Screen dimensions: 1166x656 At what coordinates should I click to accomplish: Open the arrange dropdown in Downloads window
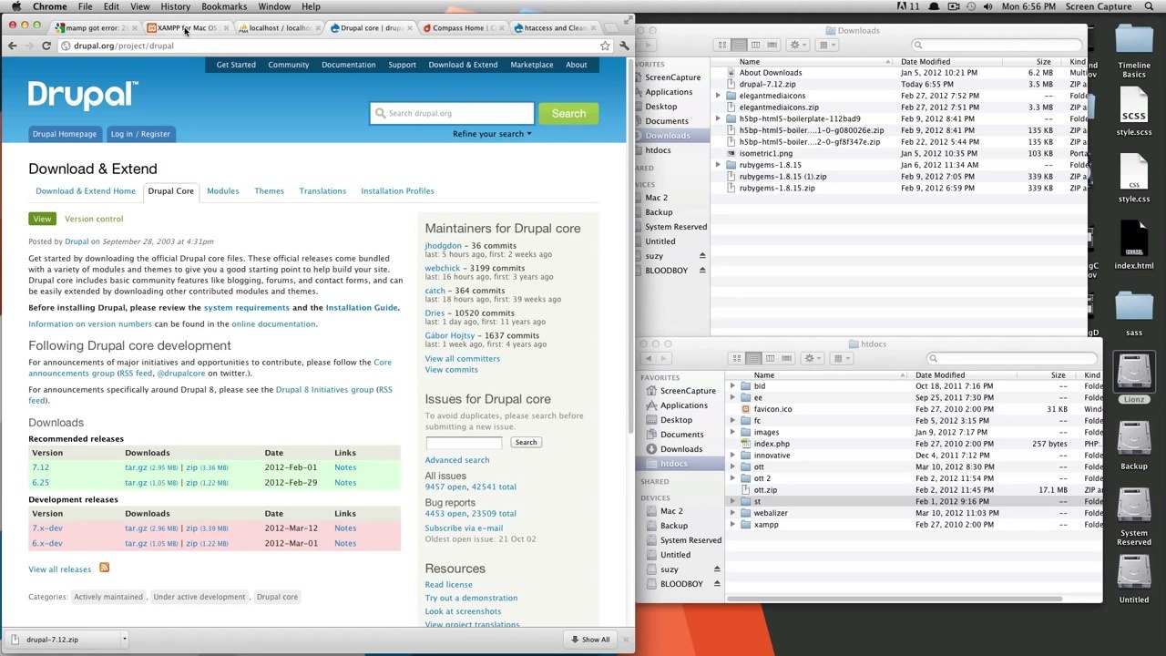click(828, 45)
